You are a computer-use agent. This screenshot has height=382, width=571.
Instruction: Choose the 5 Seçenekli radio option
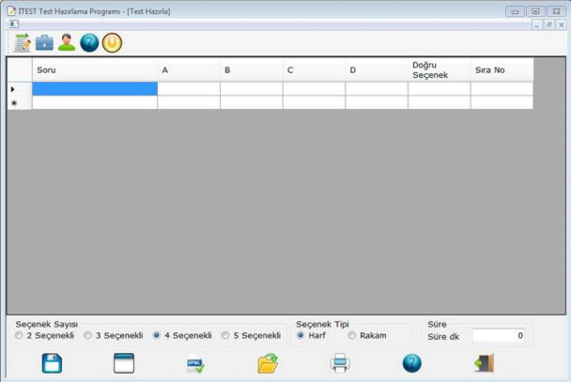[225, 335]
